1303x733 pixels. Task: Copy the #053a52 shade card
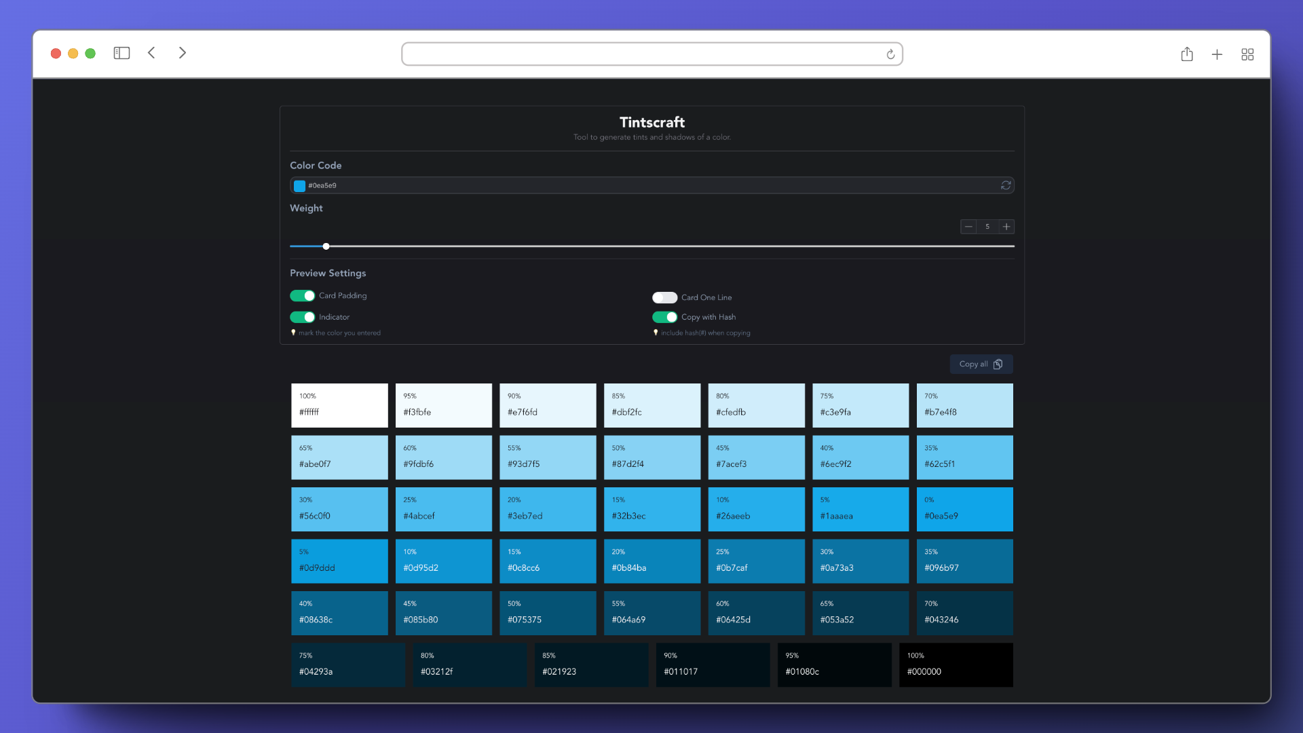click(861, 613)
